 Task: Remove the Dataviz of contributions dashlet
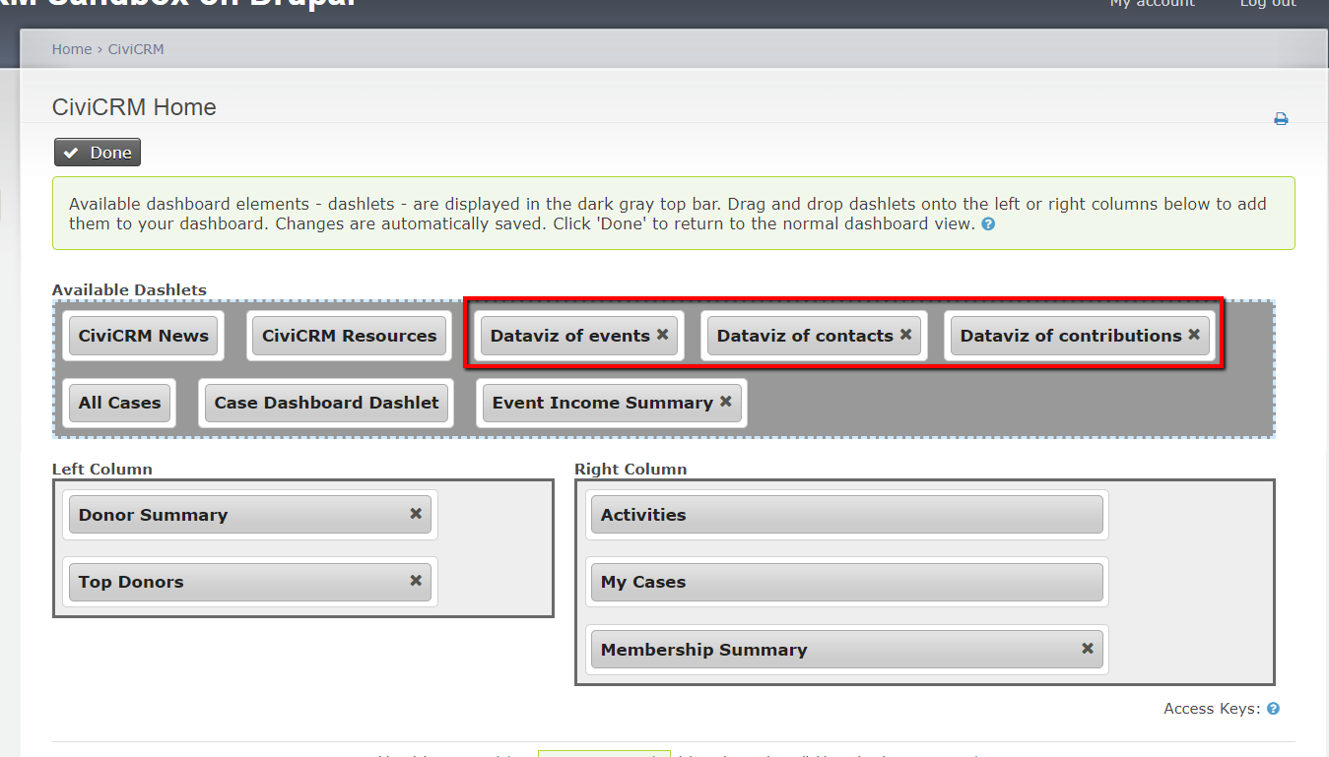pyautogui.click(x=1194, y=335)
